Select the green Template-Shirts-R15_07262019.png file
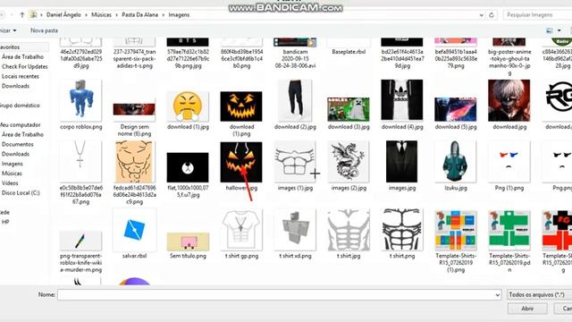 pos(509,241)
